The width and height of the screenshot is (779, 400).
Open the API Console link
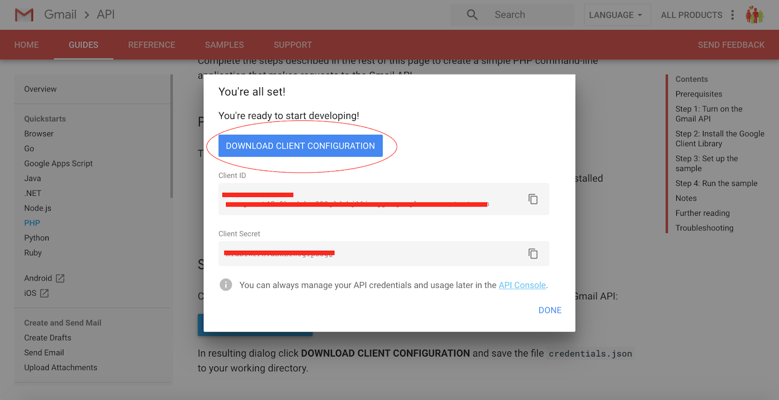point(522,285)
